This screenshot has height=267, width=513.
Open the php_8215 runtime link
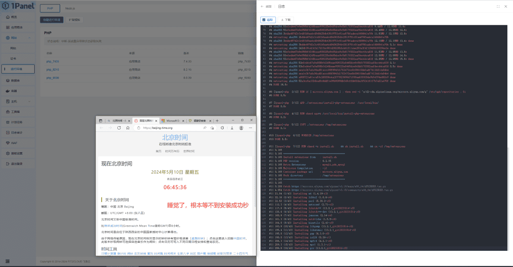click(x=52, y=69)
